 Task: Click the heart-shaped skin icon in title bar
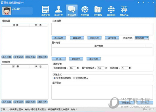[x=138, y=2]
